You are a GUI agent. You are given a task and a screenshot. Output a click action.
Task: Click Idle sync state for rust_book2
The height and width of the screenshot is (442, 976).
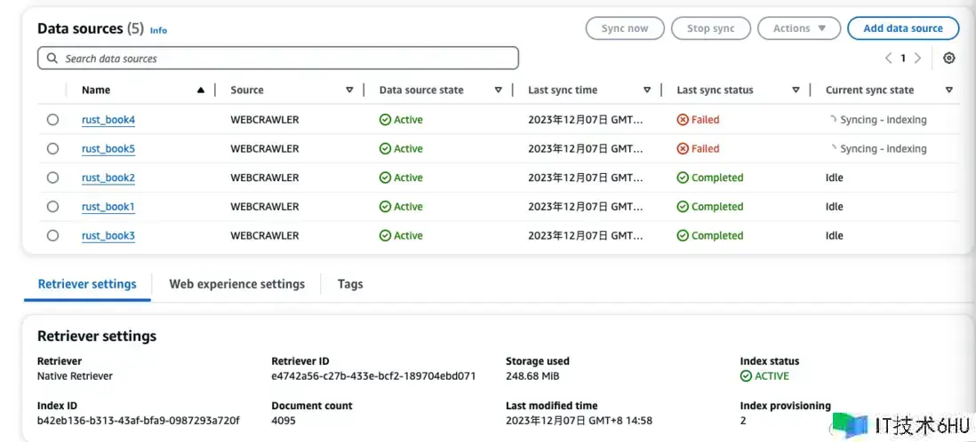[x=834, y=178]
